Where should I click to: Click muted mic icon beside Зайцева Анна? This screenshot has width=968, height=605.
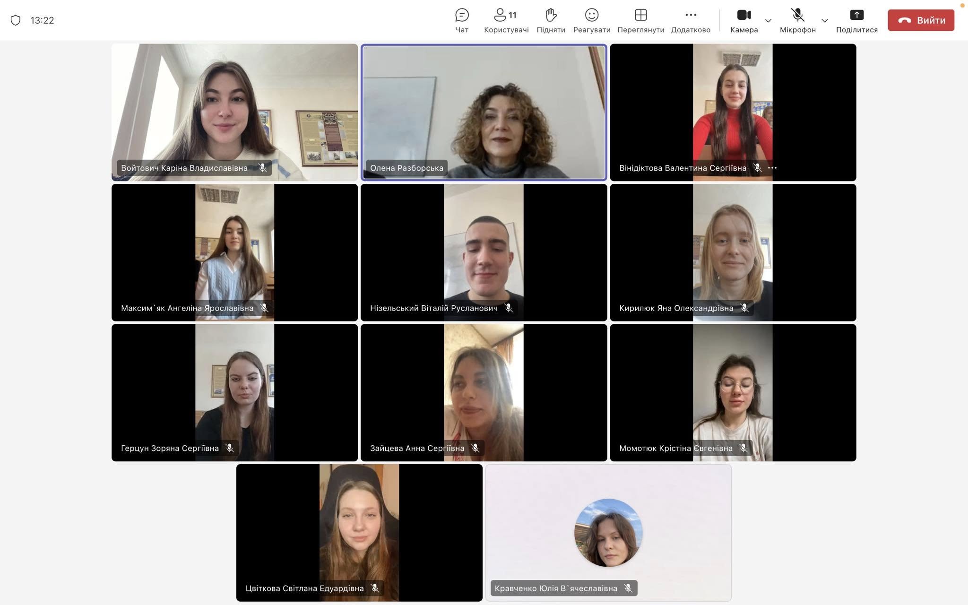475,448
